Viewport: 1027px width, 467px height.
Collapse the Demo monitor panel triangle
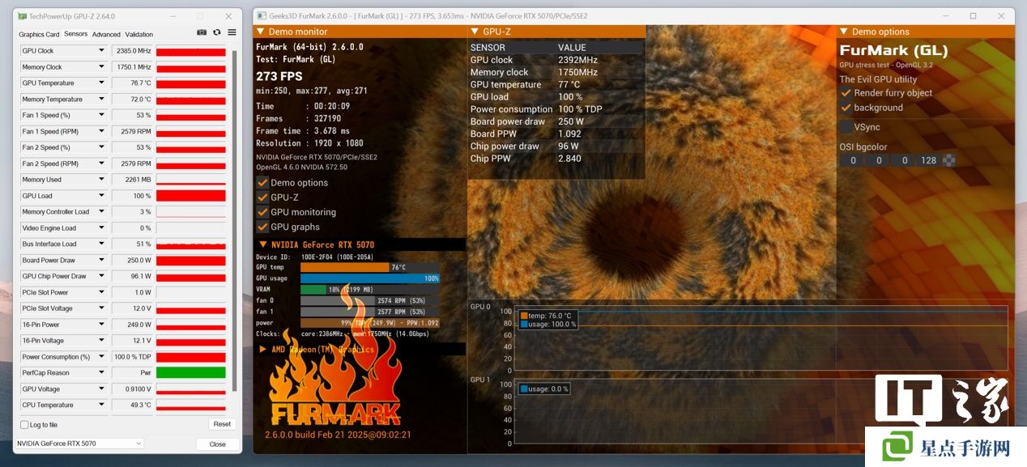click(x=261, y=32)
